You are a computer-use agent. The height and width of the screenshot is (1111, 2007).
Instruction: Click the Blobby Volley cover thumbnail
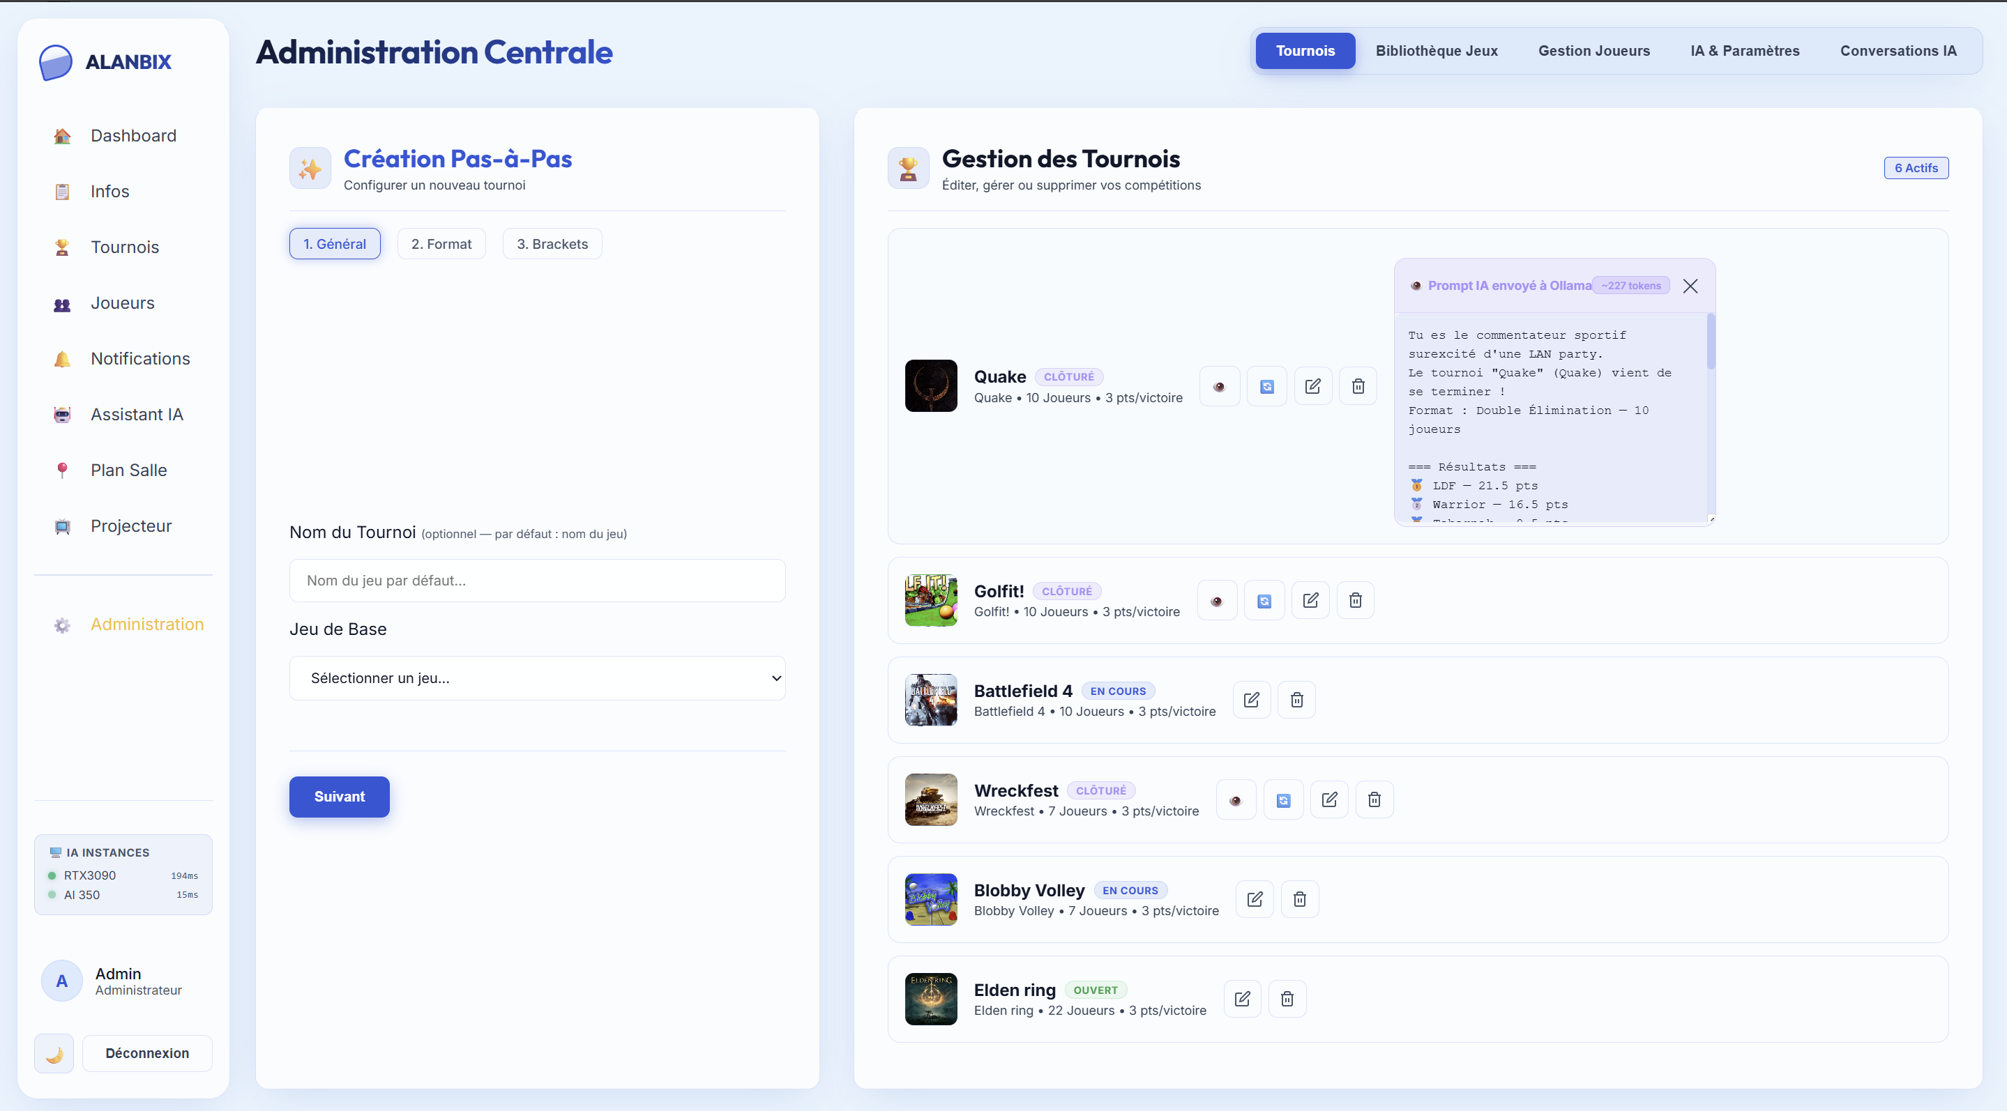pos(931,899)
